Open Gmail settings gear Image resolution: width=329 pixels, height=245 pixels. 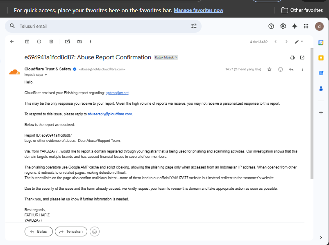283,26
